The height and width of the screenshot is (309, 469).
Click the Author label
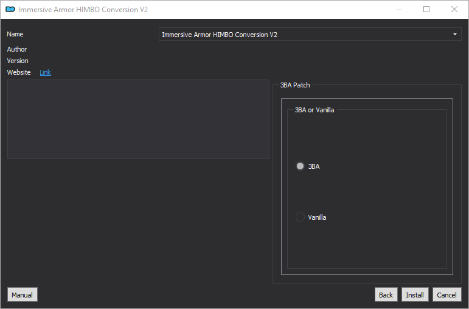coord(17,49)
